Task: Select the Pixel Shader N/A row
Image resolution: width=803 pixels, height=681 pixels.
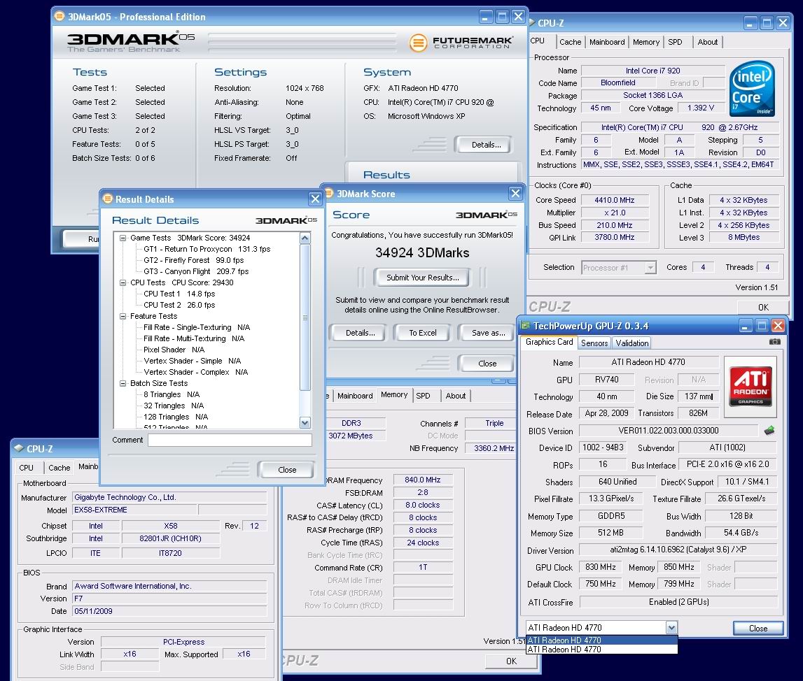Action: [x=174, y=350]
